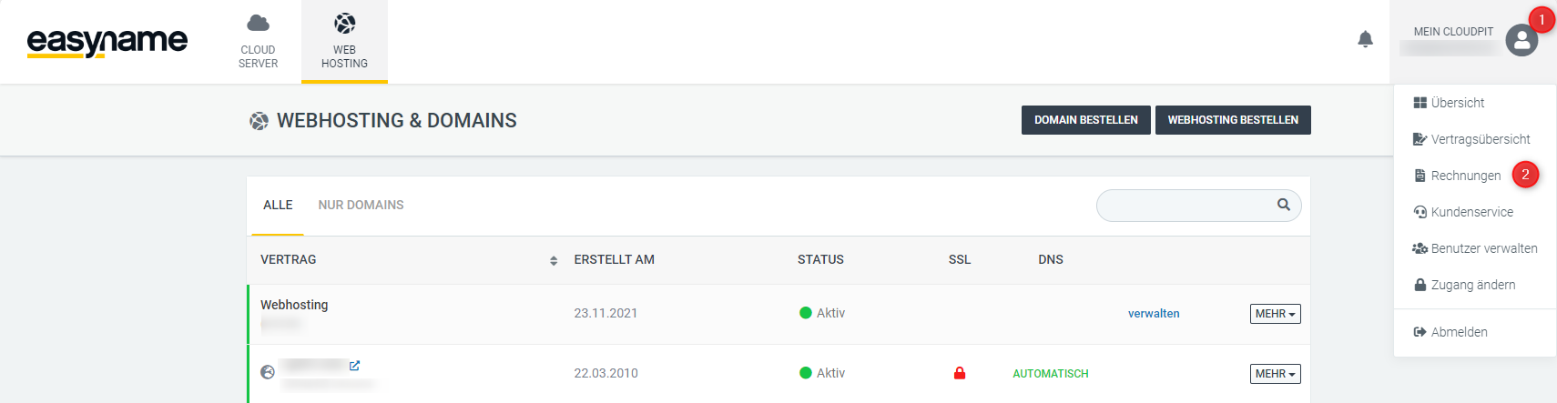Open the Mein Cloudpit account menu

point(1453,32)
